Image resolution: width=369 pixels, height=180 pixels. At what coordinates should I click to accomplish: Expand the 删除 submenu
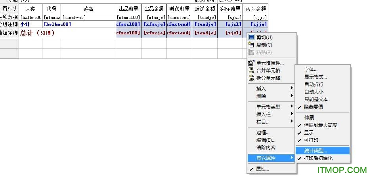coord(271,96)
